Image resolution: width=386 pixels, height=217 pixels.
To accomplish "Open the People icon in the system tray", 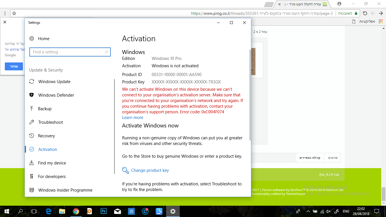I will [298, 211].
